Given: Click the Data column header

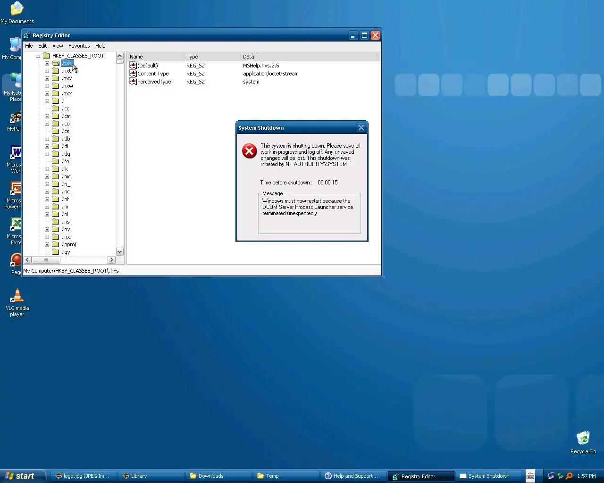Looking at the screenshot, I should (309, 56).
